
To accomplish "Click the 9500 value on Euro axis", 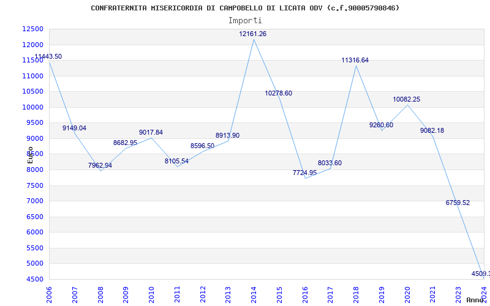I will pos(34,123).
